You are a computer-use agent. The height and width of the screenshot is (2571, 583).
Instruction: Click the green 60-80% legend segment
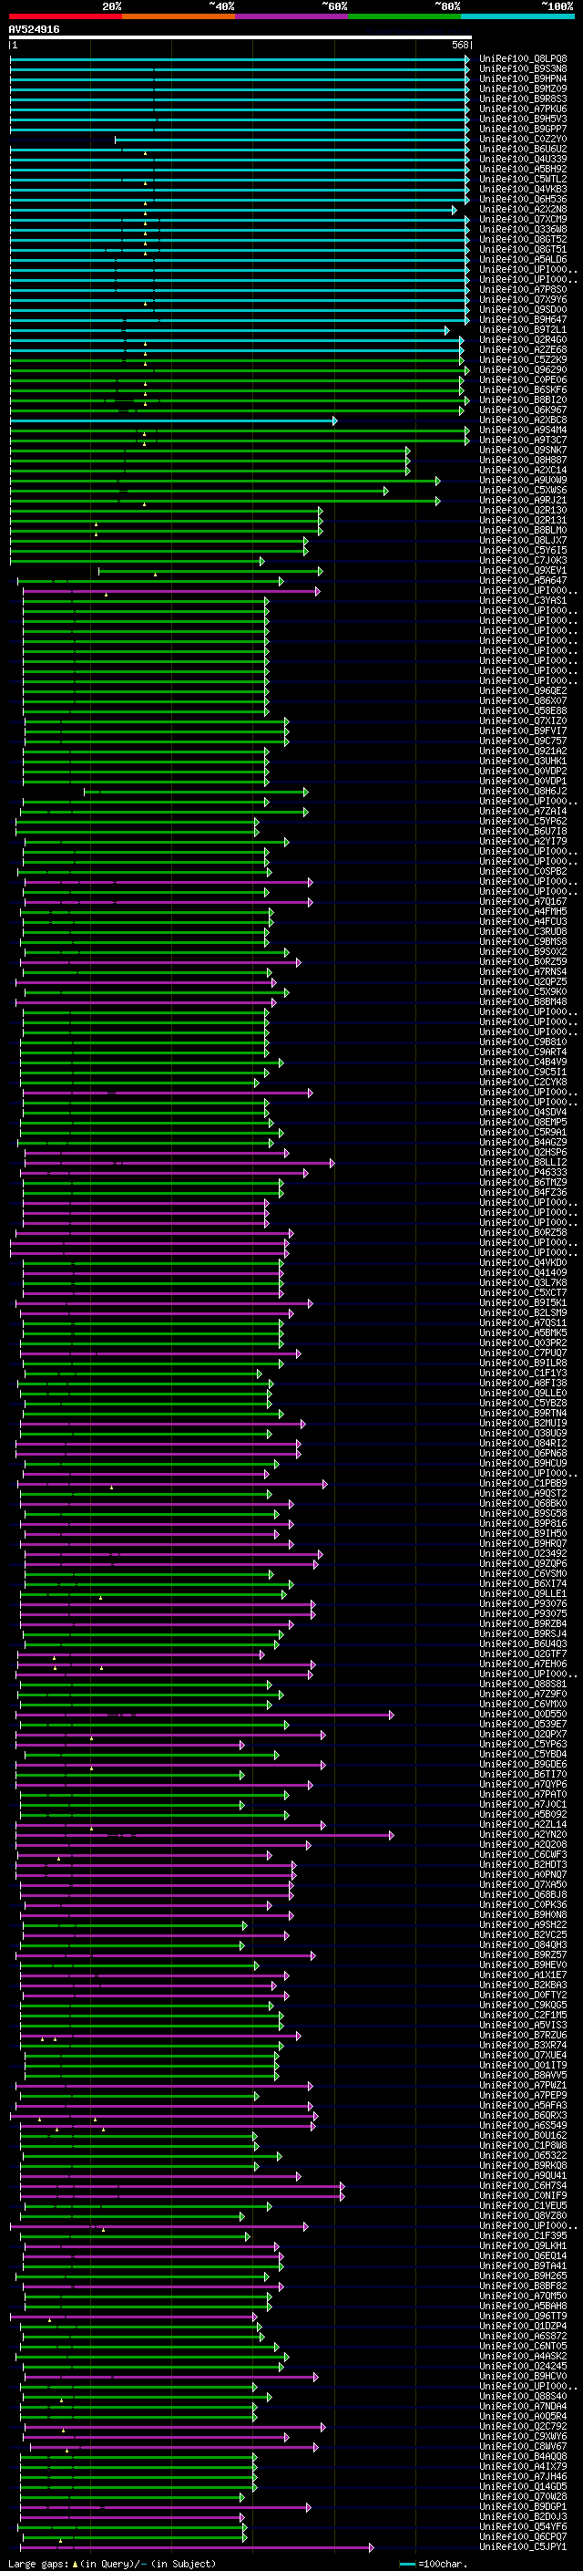pyautogui.click(x=404, y=17)
